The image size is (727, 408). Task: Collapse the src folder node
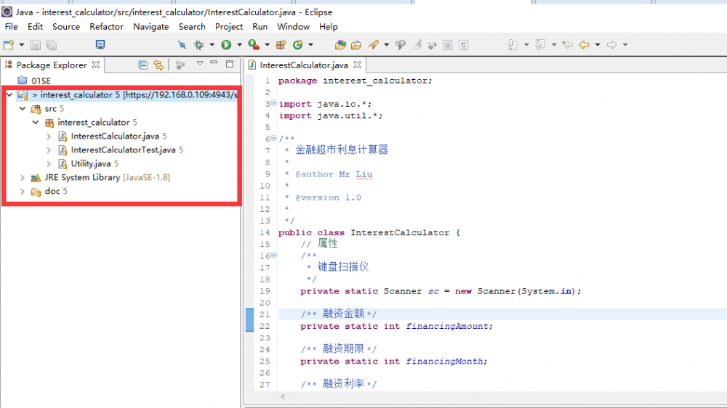pyautogui.click(x=23, y=109)
